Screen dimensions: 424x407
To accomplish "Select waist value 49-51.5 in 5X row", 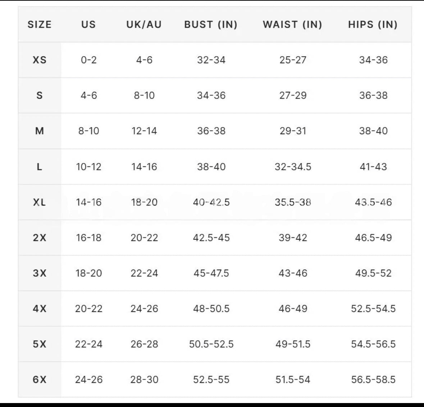I will (x=293, y=344).
